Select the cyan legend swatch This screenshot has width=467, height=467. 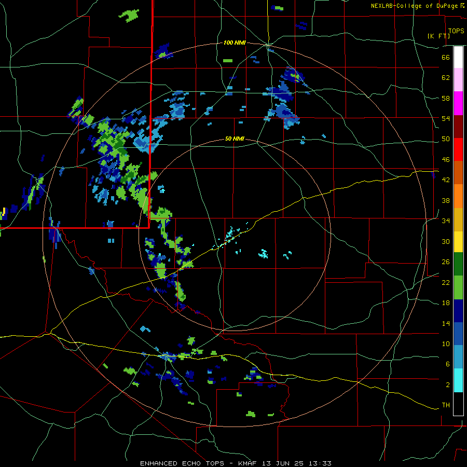(458, 380)
